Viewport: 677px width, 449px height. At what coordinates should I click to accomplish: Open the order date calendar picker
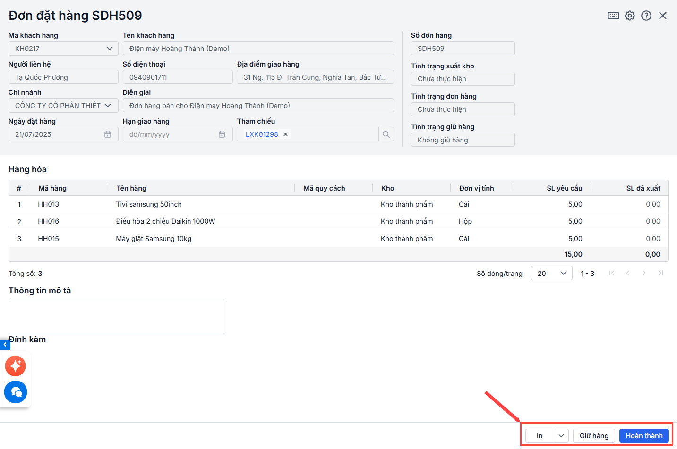(x=108, y=134)
